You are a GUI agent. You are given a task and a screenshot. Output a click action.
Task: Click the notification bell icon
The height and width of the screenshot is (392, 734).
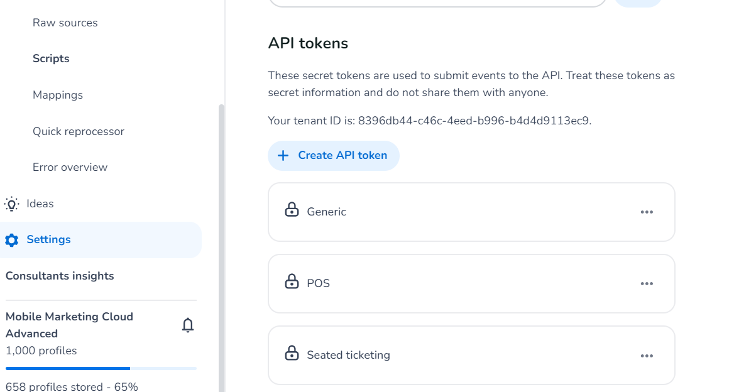[x=187, y=325]
